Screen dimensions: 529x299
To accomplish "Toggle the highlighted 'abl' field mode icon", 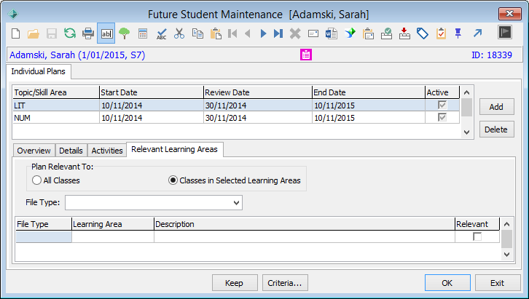I will 106,33.
